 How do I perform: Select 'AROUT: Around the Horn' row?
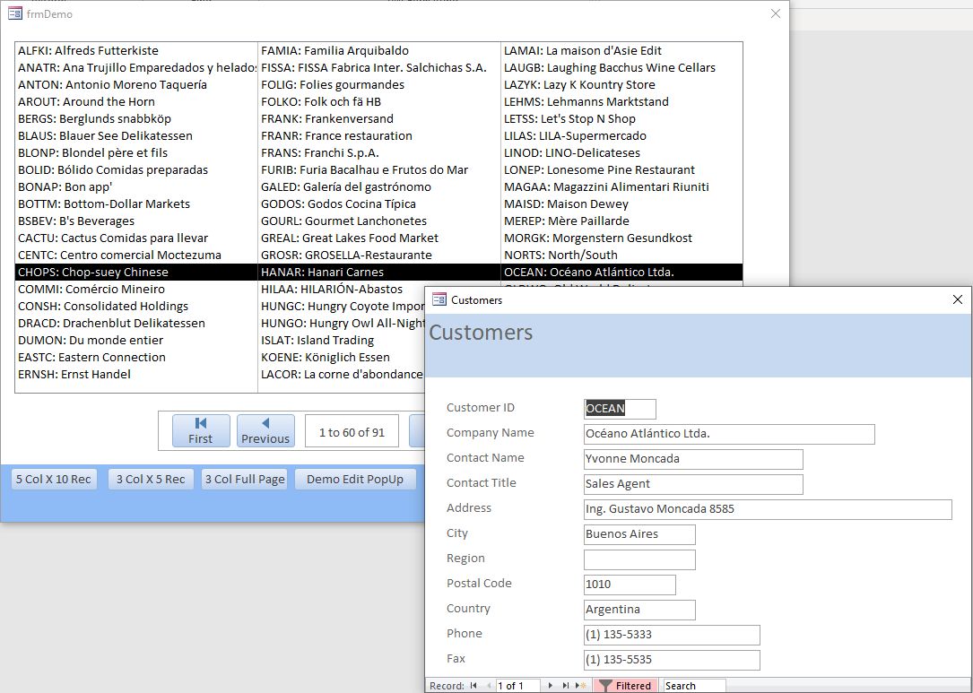pyautogui.click(x=136, y=101)
